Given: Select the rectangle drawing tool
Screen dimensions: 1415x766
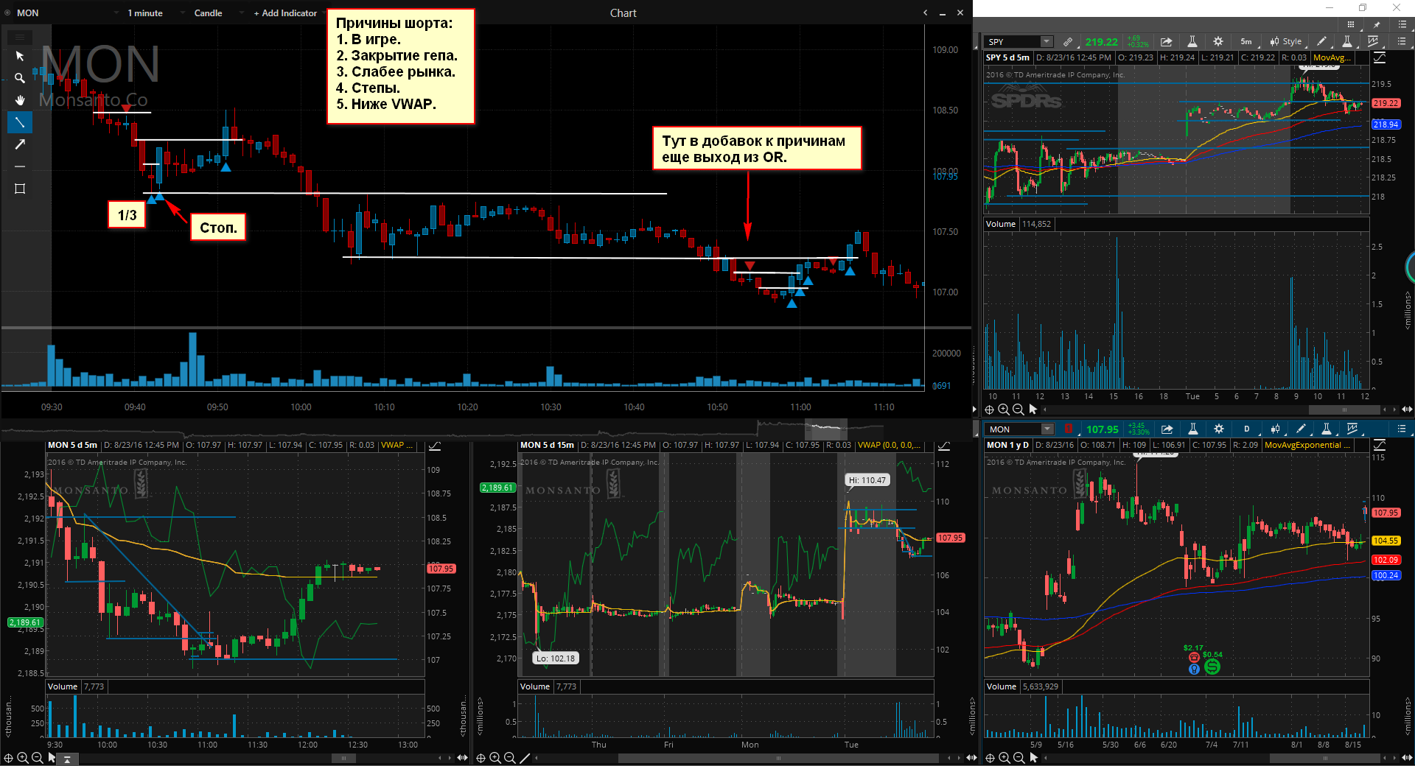Looking at the screenshot, I should (20, 189).
